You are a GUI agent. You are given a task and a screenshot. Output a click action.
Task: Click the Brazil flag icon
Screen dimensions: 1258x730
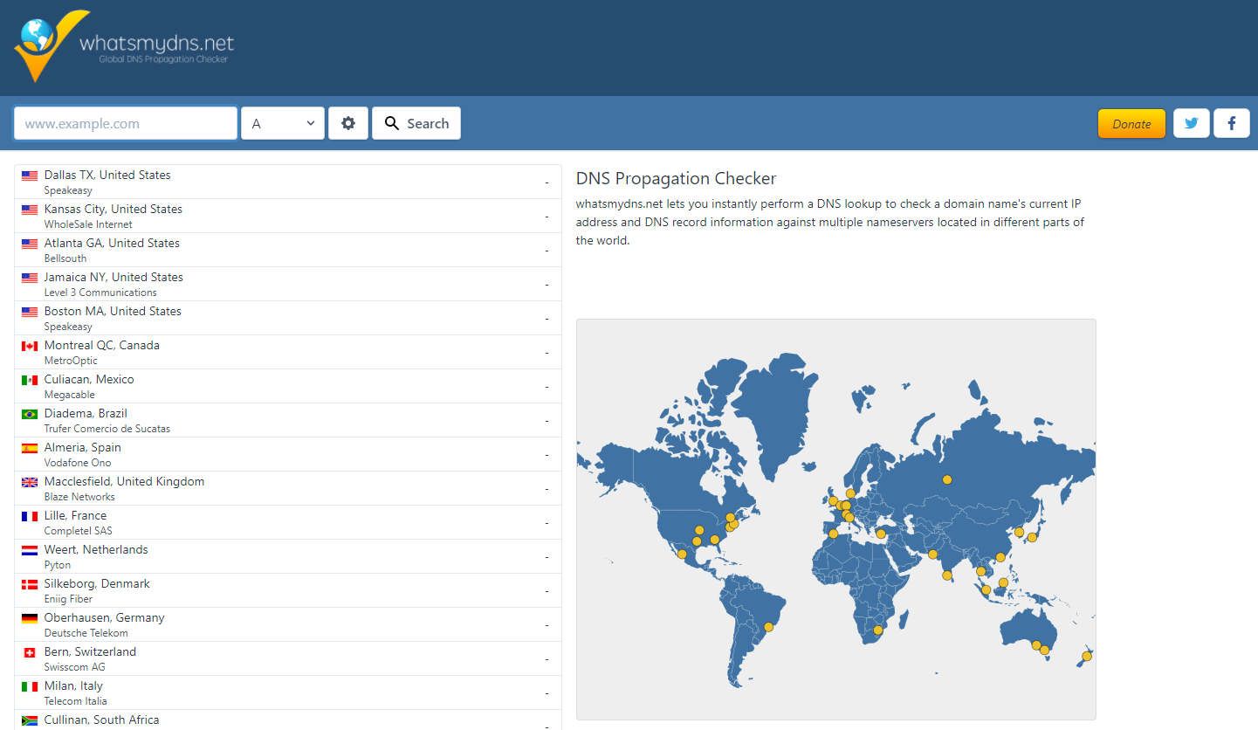(x=30, y=414)
